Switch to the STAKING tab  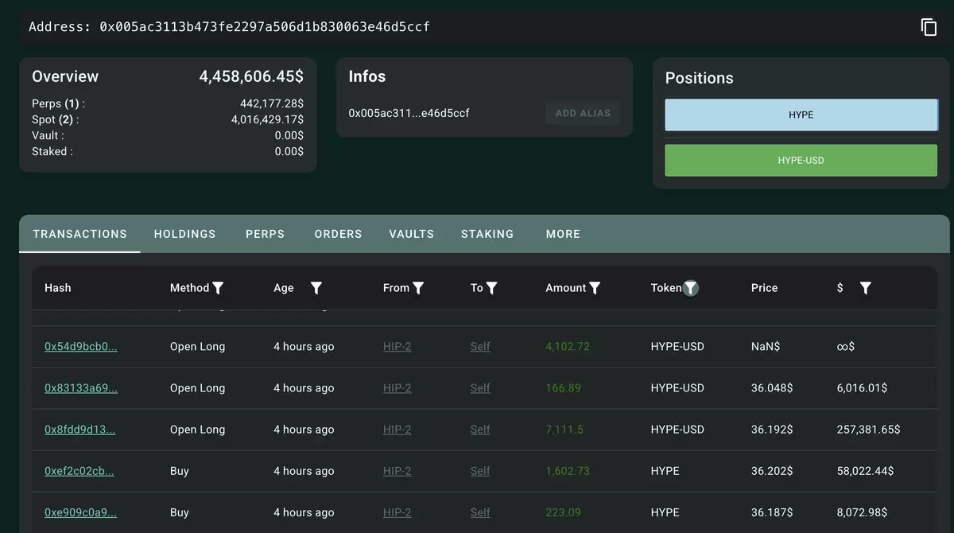tap(487, 234)
